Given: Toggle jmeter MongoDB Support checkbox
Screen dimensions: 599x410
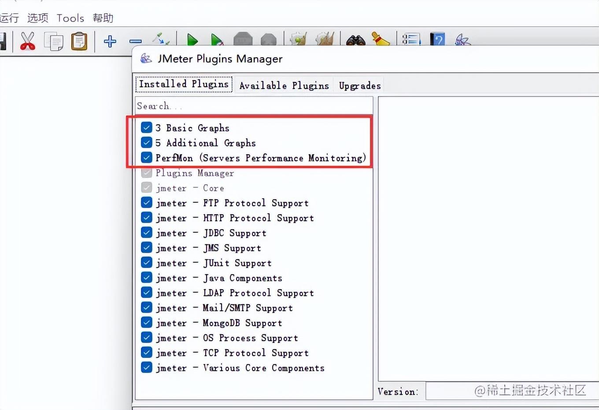Looking at the screenshot, I should point(147,322).
